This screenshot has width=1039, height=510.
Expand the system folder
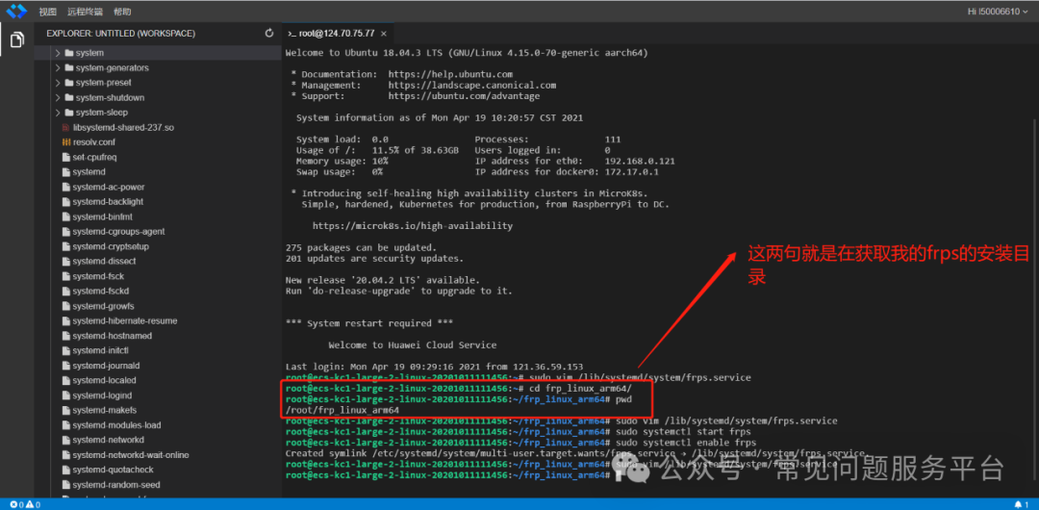click(x=59, y=52)
